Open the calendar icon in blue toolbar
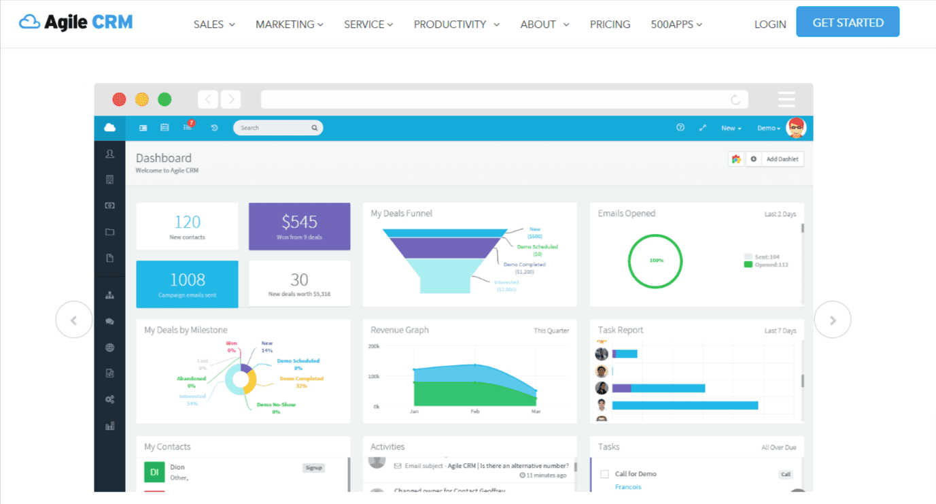This screenshot has height=504, width=936. coord(164,127)
